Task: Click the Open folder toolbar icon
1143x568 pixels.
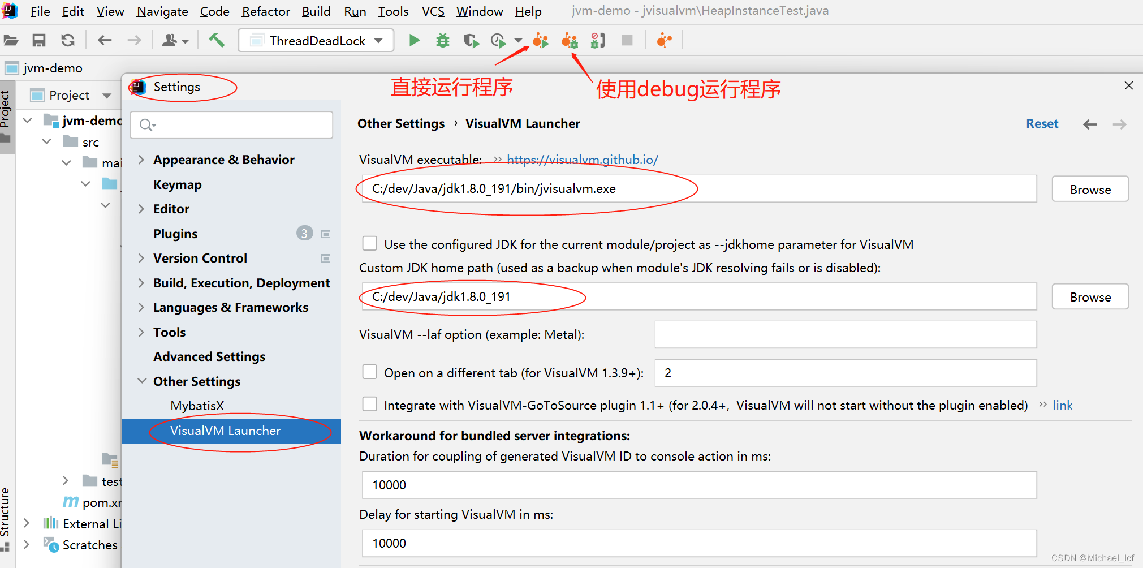Action: (x=11, y=40)
